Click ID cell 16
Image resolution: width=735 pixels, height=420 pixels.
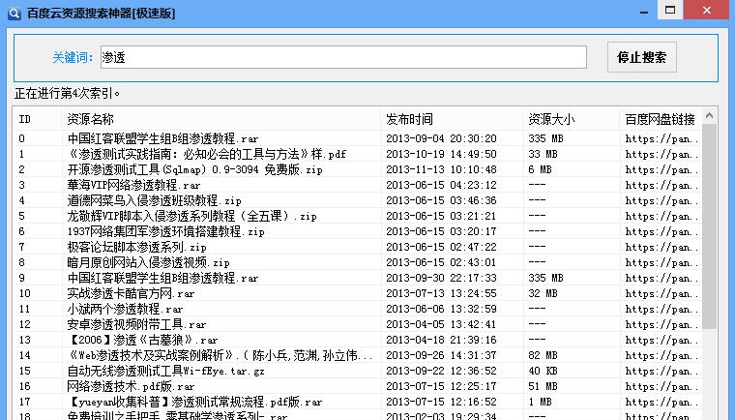pos(24,386)
